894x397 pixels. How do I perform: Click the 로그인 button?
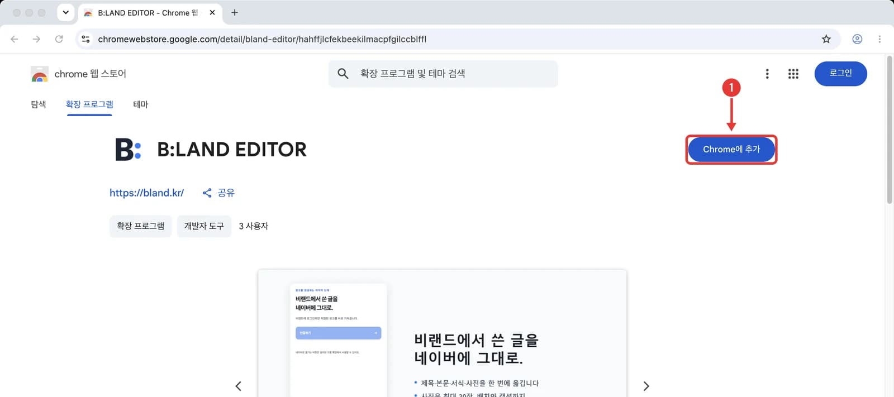[840, 74]
